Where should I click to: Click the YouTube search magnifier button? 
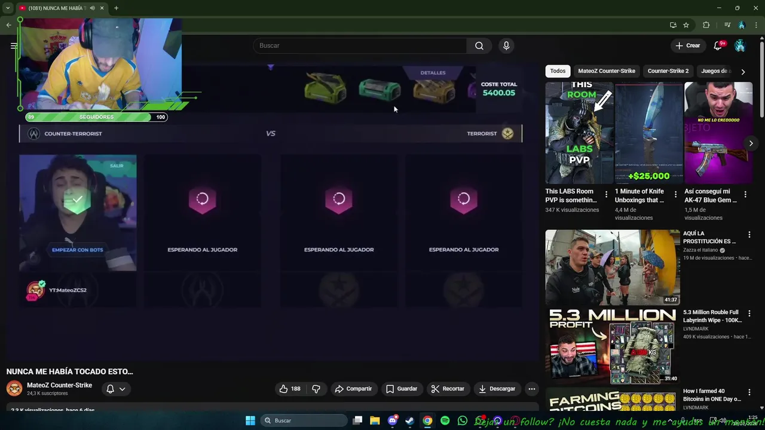pyautogui.click(x=479, y=46)
